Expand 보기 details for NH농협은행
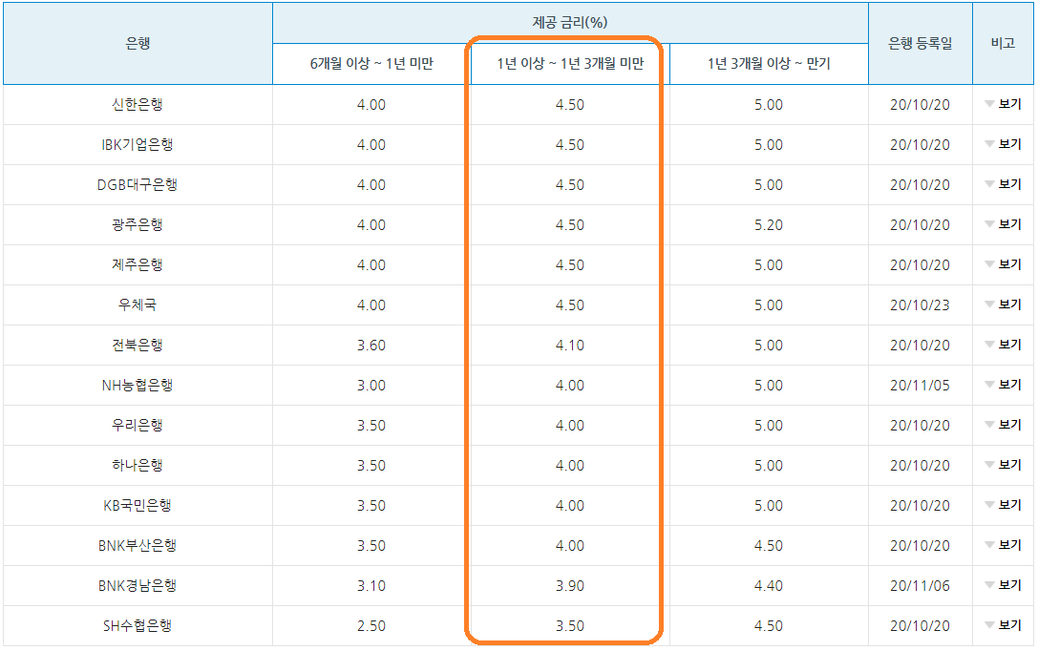The width and height of the screenshot is (1038, 651). click(1004, 385)
